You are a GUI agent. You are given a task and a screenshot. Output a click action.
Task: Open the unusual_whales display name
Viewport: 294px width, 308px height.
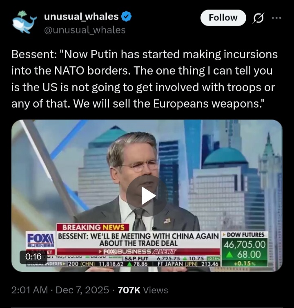click(81, 16)
